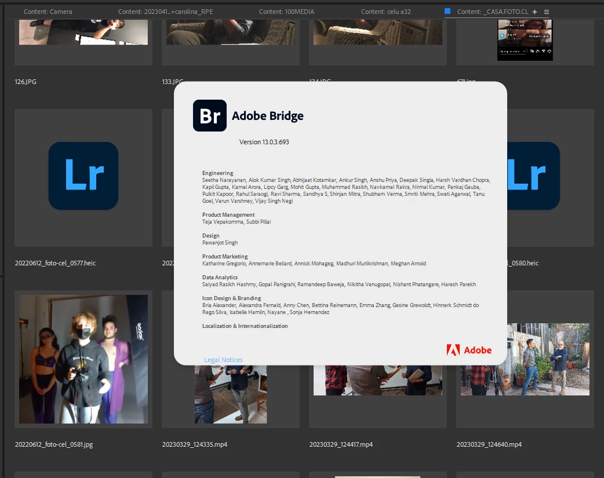Image resolution: width=604 pixels, height=478 pixels.
Task: Click the Adobe Bridge title text
Action: tap(268, 116)
